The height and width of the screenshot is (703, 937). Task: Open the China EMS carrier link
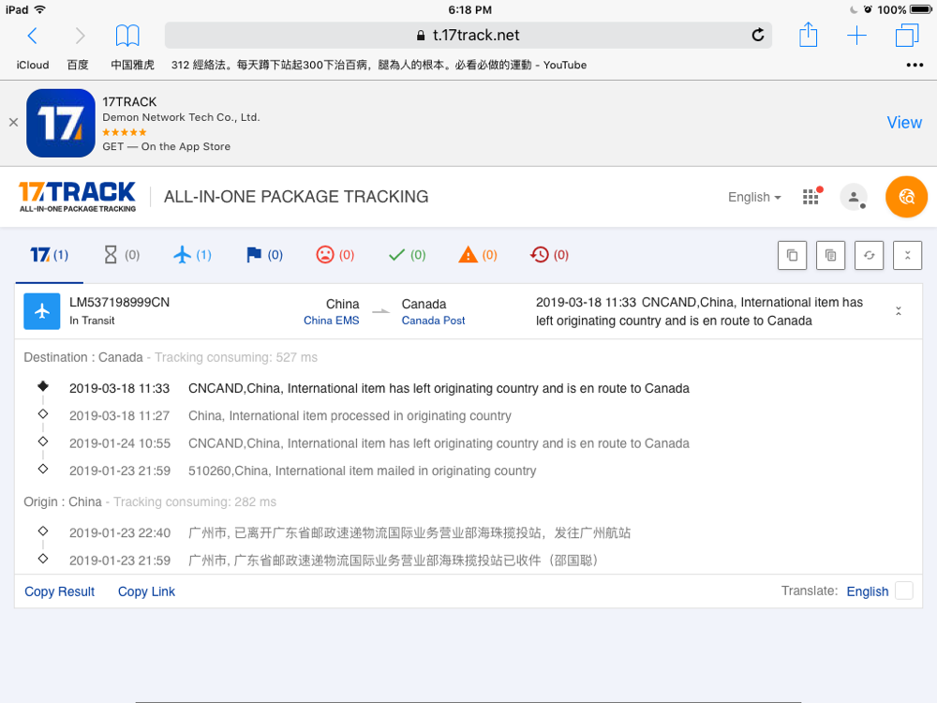331,321
